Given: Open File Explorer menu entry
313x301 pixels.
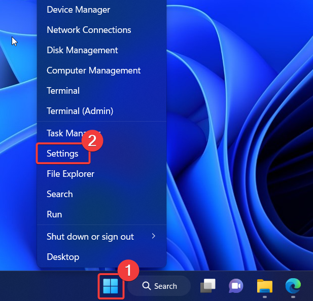Looking at the screenshot, I should [x=101, y=174].
